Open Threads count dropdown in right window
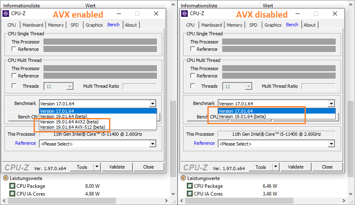 coord(248,86)
